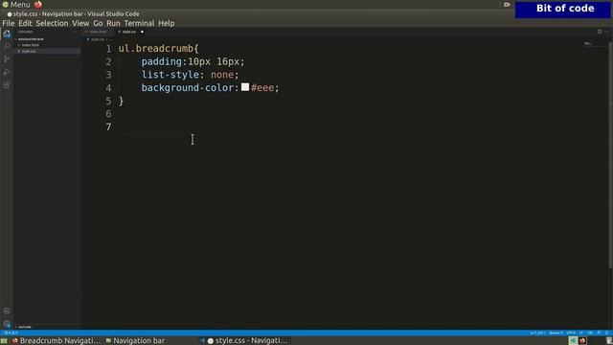
Task: Click the LF end-of-line setting in the status bar
Action: [580, 333]
